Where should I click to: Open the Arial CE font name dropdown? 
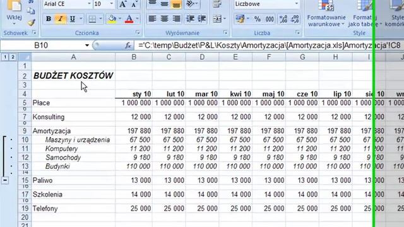coord(89,4)
